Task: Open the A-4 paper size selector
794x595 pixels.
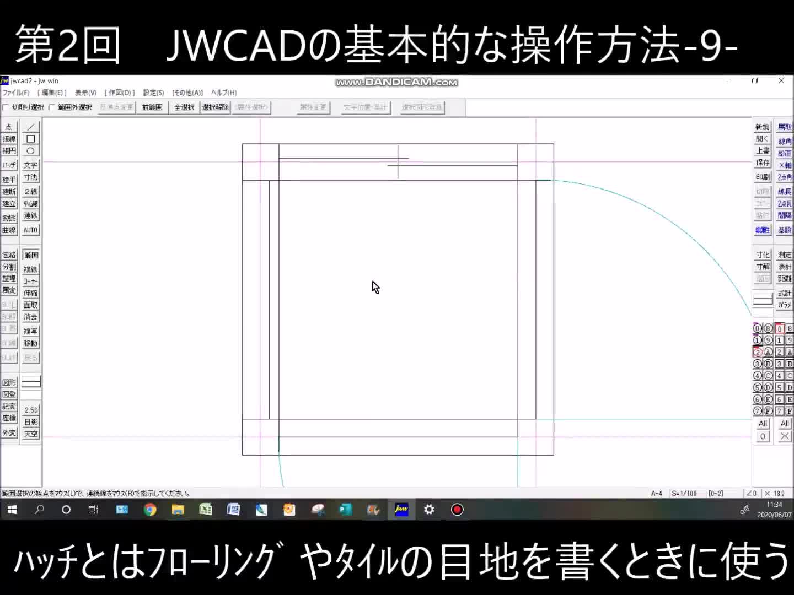Action: point(657,493)
